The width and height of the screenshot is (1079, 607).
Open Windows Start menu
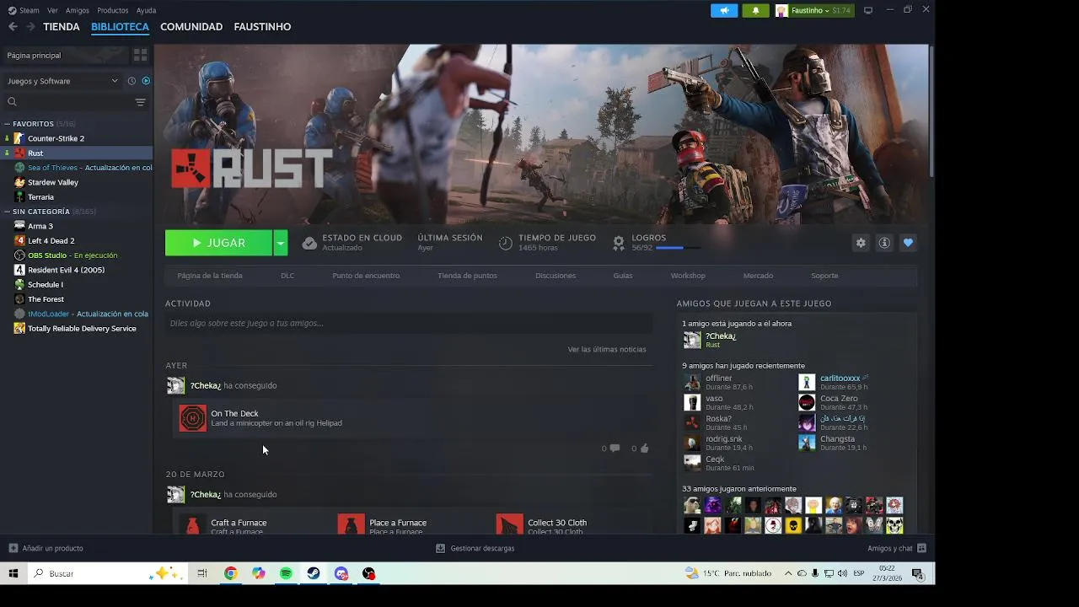click(13, 573)
